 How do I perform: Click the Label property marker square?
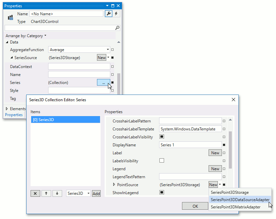tap(224, 153)
